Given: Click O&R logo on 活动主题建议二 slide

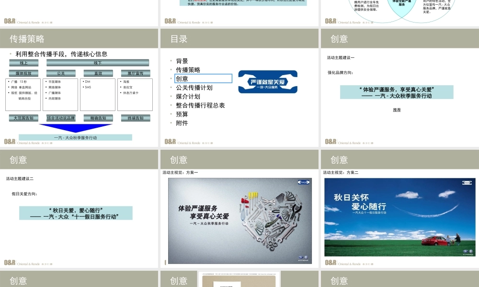Looking at the screenshot, I should pos(10,263).
